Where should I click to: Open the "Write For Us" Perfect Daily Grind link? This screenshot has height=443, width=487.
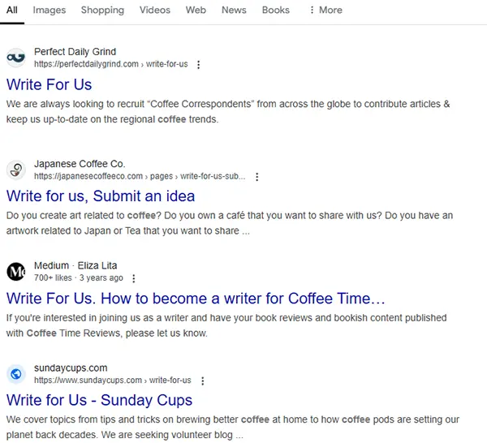(49, 84)
